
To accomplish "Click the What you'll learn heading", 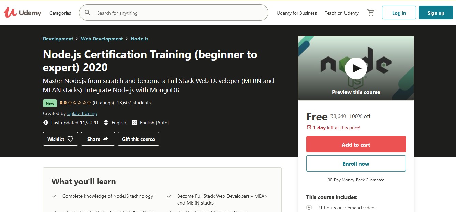I will [84, 182].
